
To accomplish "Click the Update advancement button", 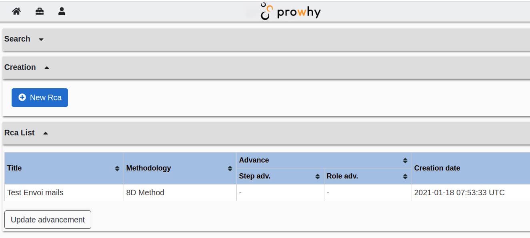I will [x=48, y=220].
